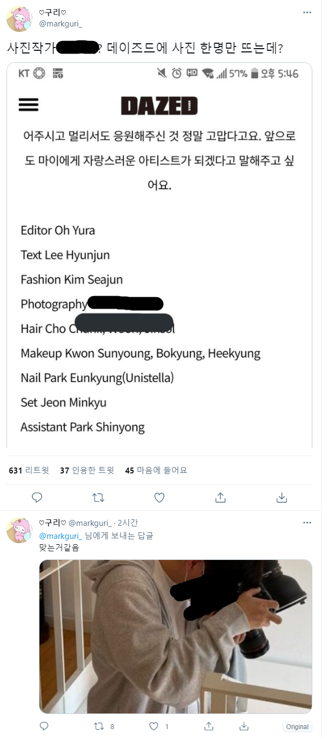
Task: Open the photographer photo in the reply
Action: [176, 636]
